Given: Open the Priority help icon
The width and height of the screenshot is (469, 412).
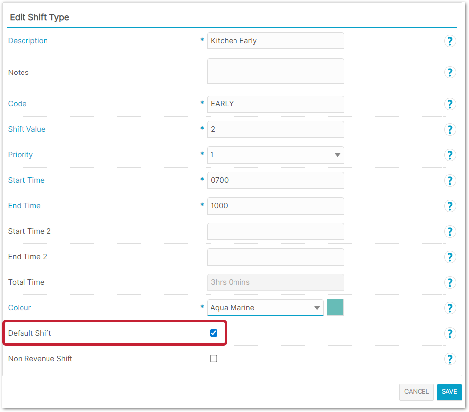Looking at the screenshot, I should 449,155.
